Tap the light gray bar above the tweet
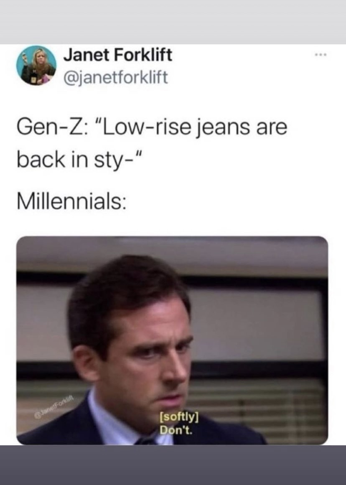The height and width of the screenshot is (485, 346). pos(173,22)
